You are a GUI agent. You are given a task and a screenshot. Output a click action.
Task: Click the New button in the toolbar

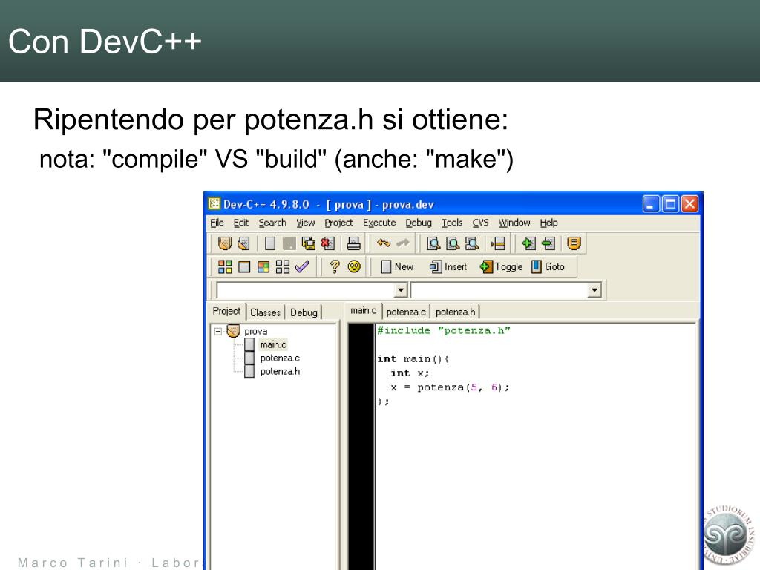(397, 266)
